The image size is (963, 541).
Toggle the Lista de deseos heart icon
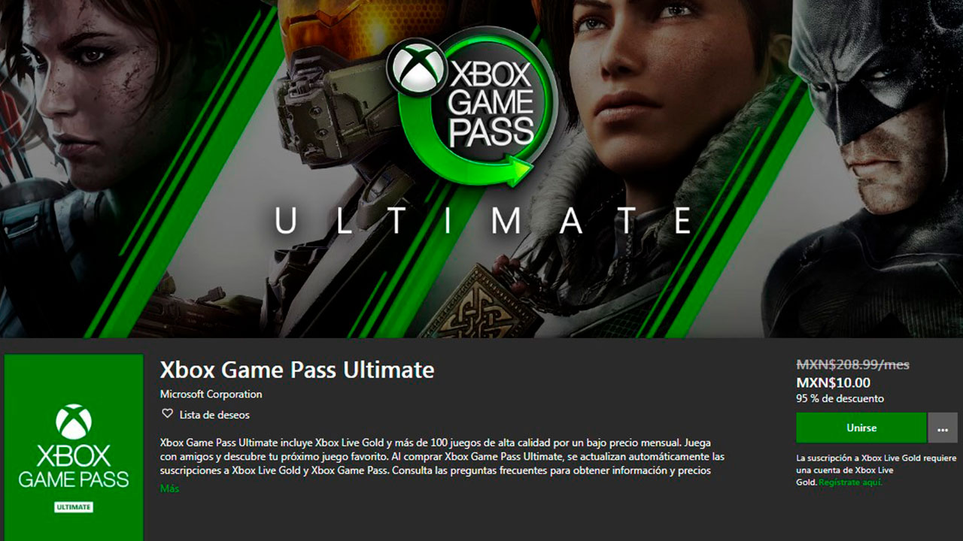tap(167, 414)
